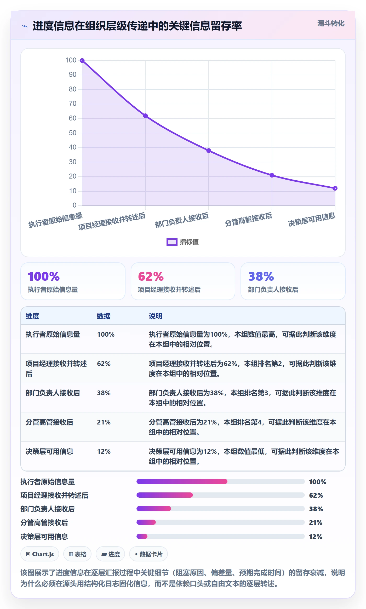
Task: Click the 执行者原始信息量 progress bar
Action: [220, 481]
